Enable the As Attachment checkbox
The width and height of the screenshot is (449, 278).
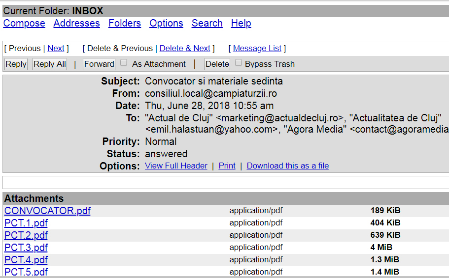coord(124,63)
